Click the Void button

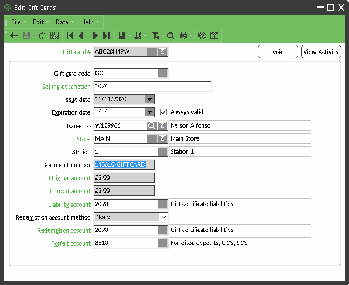click(x=278, y=52)
